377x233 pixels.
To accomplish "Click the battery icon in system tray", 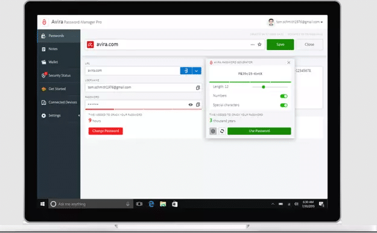I will point(281,204).
